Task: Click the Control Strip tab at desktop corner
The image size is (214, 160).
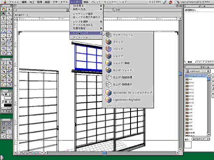Action: 2,157
